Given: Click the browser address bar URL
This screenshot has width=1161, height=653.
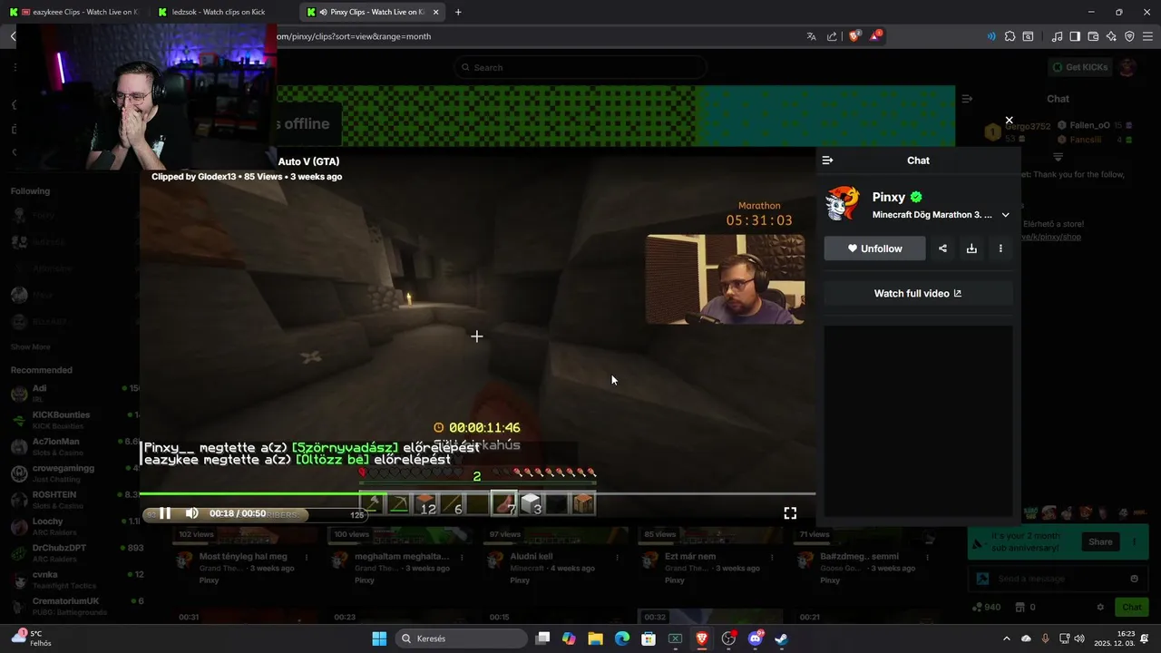Looking at the screenshot, I should (354, 36).
